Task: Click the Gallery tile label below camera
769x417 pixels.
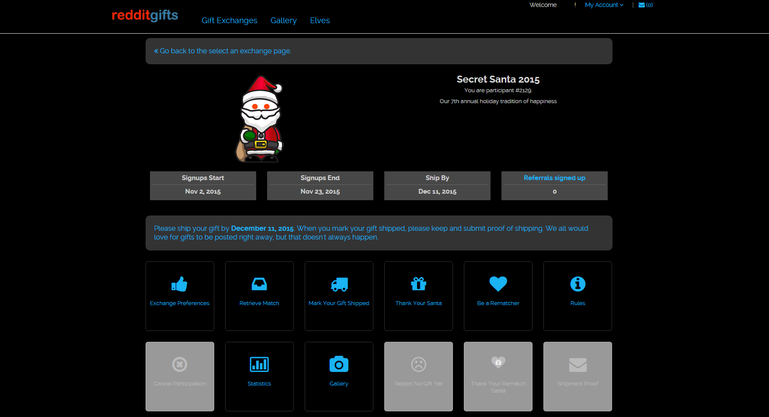Action: pyautogui.click(x=339, y=384)
